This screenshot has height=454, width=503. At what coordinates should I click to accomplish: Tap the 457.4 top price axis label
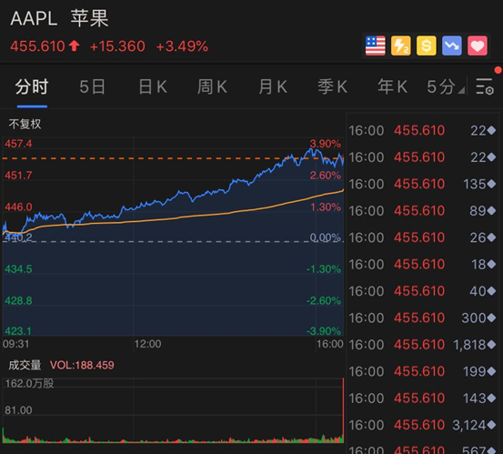(18, 144)
